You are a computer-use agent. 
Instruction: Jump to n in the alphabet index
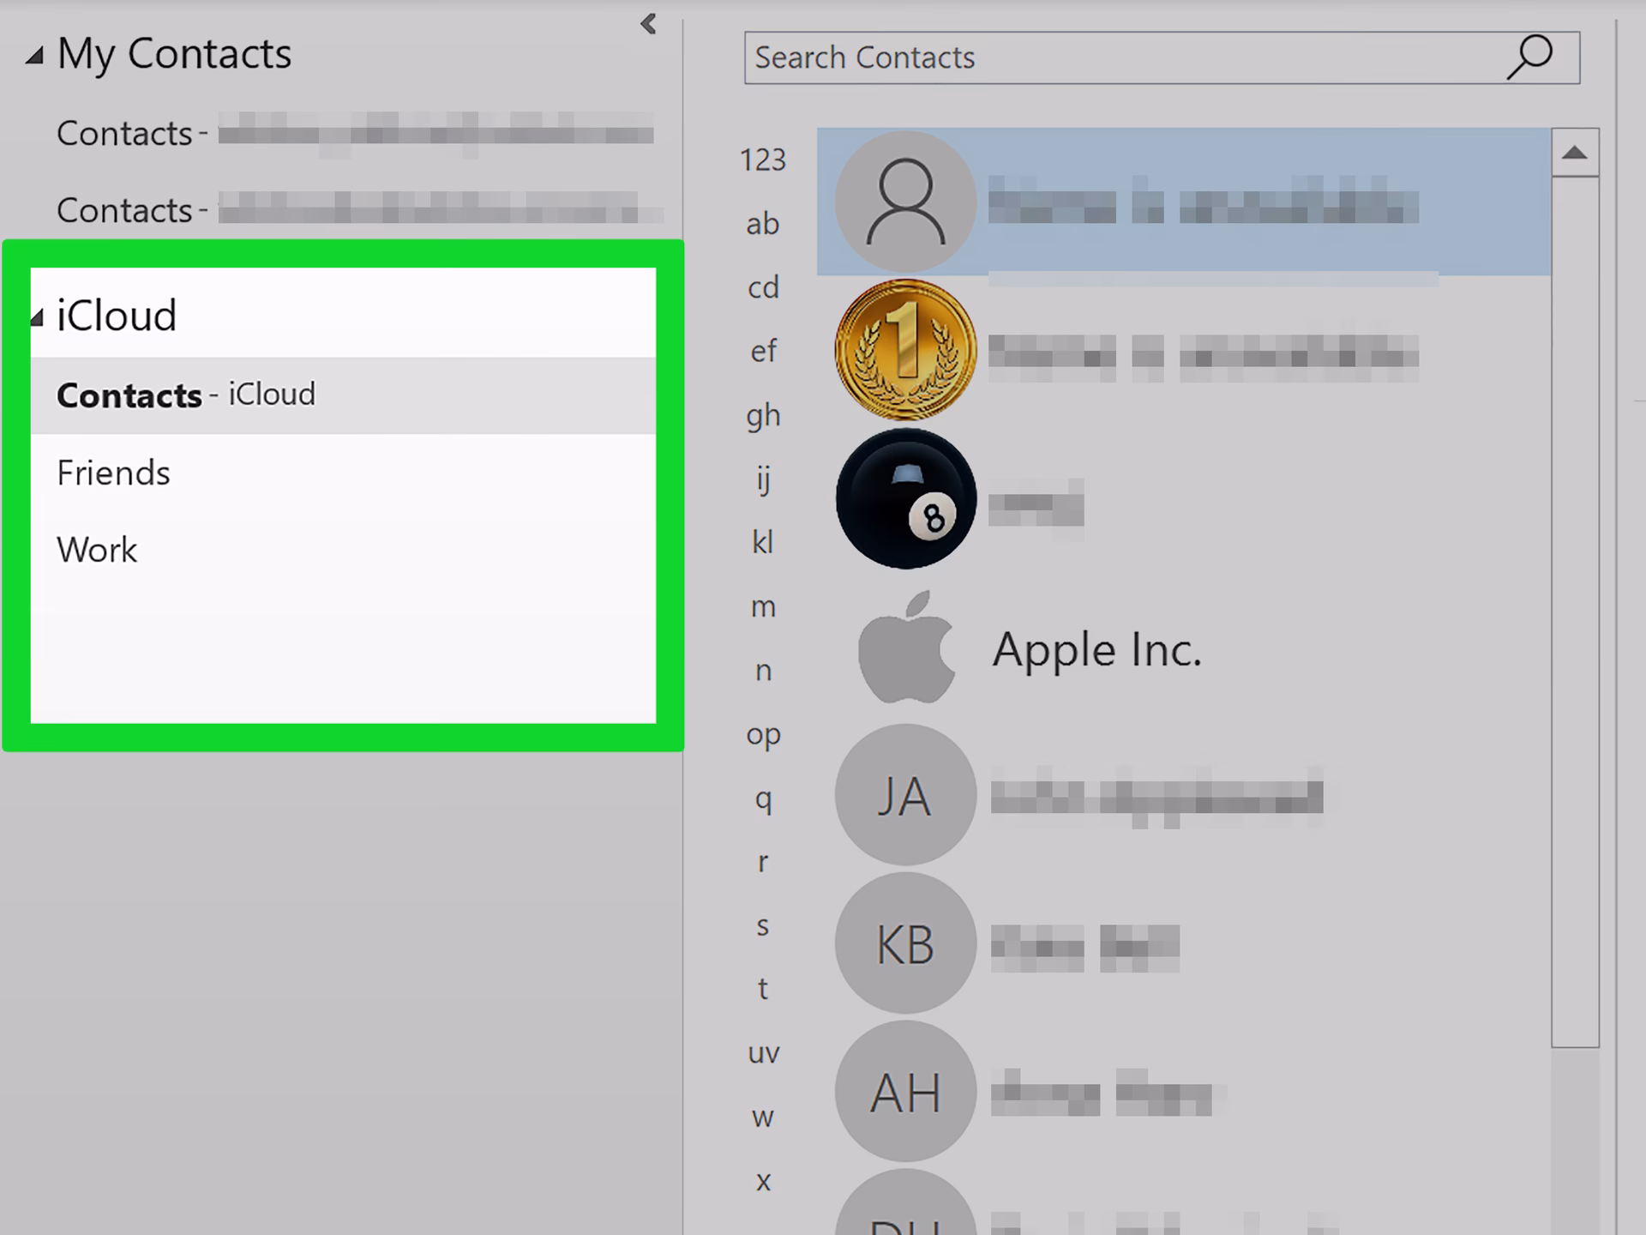(x=763, y=671)
